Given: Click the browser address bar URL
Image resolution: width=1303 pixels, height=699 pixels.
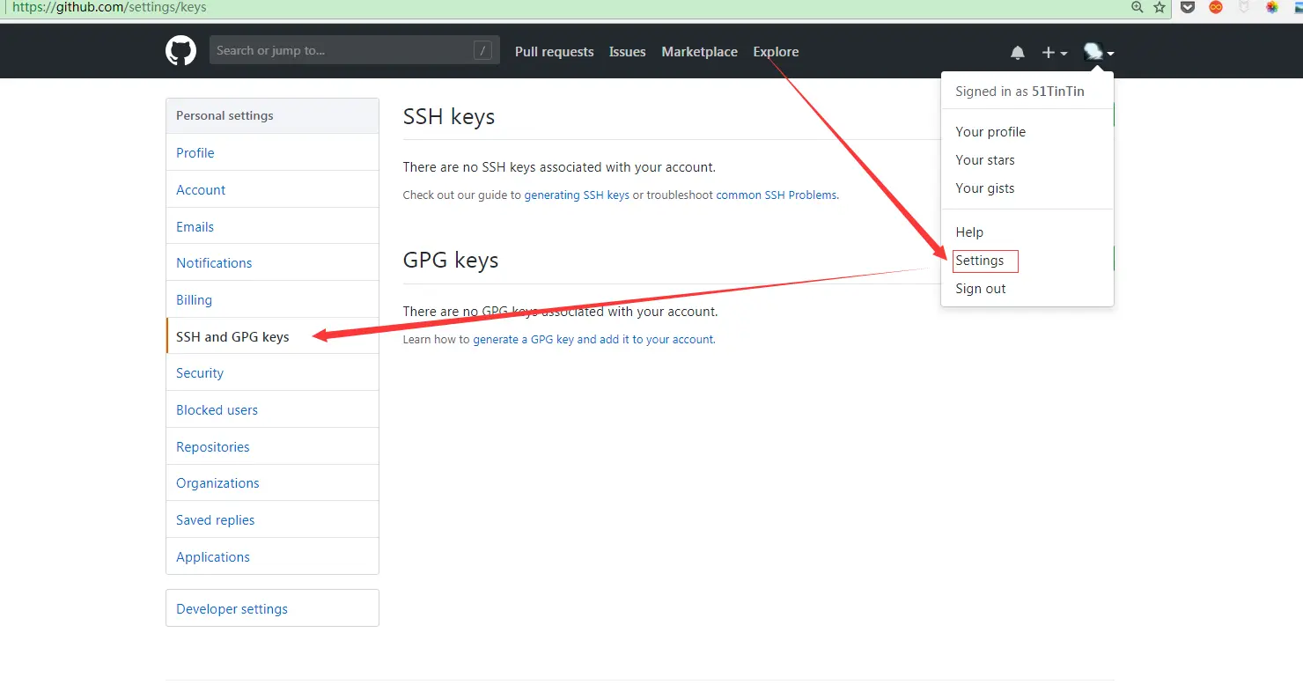Looking at the screenshot, I should pyautogui.click(x=110, y=7).
